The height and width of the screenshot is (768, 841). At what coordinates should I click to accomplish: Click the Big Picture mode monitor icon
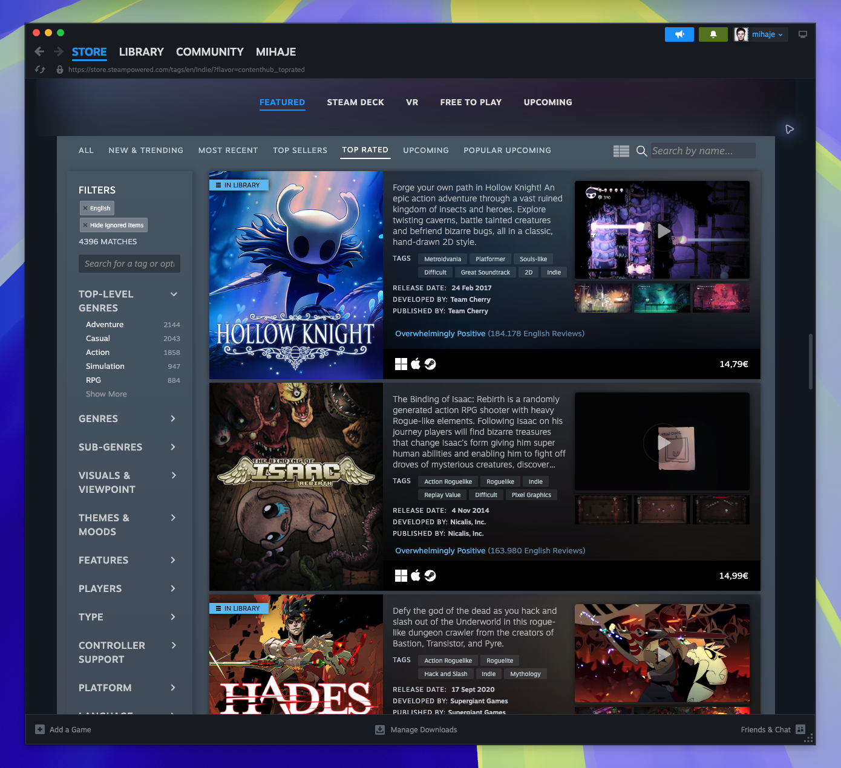[803, 34]
